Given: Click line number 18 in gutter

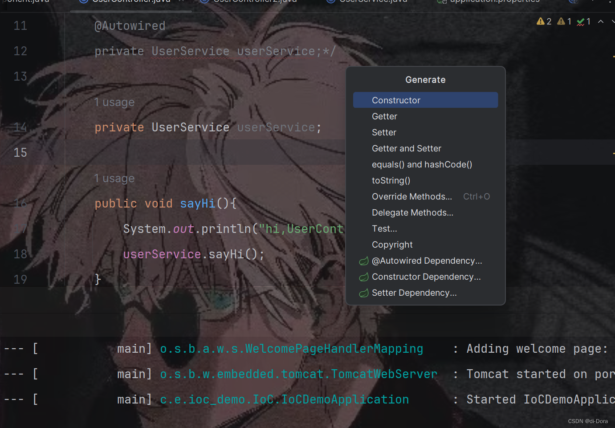Looking at the screenshot, I should [x=20, y=254].
